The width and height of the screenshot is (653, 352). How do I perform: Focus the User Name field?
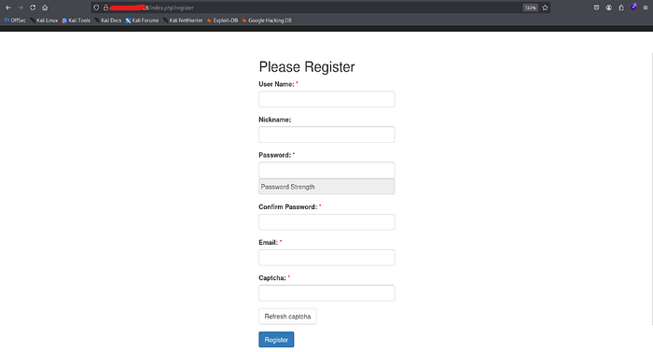[326, 99]
